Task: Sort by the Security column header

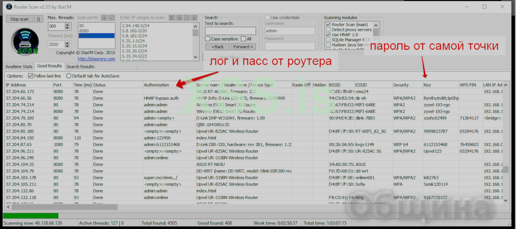Action: pyautogui.click(x=408, y=85)
